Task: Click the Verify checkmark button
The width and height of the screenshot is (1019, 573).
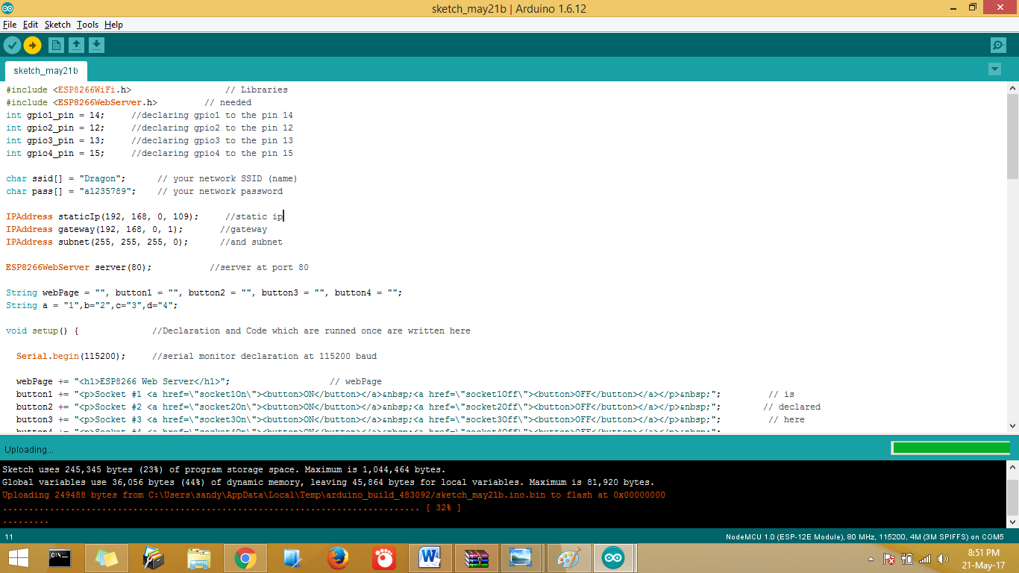Action: [12, 46]
